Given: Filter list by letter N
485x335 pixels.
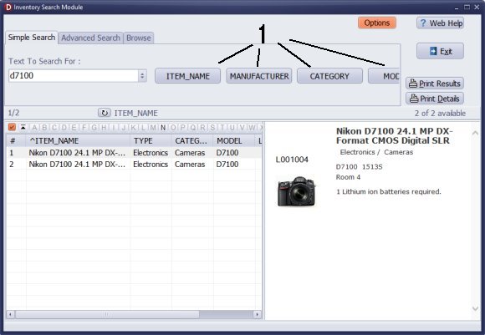Looking at the screenshot, I should [x=163, y=127].
